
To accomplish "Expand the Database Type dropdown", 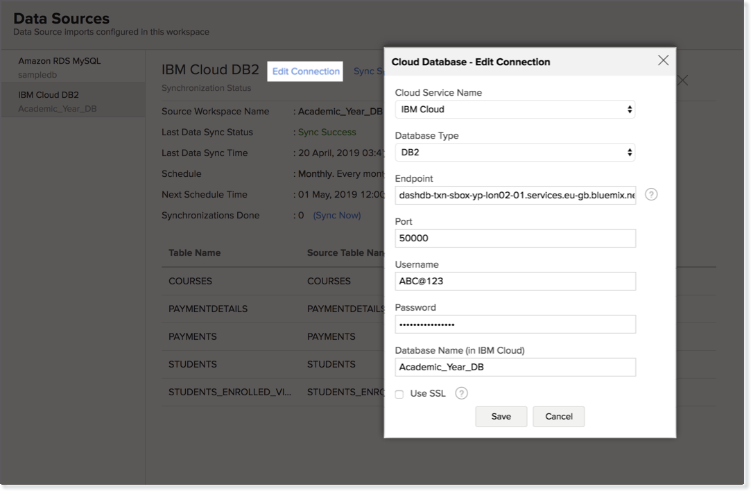I will click(515, 153).
